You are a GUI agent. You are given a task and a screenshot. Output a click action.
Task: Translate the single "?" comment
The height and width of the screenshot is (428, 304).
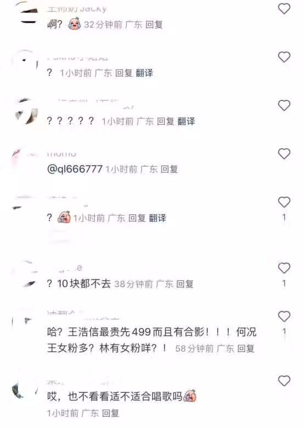point(144,73)
